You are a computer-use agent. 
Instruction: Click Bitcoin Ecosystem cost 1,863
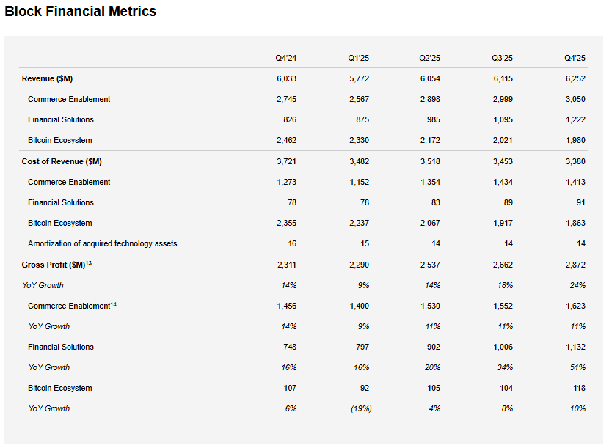click(x=575, y=223)
